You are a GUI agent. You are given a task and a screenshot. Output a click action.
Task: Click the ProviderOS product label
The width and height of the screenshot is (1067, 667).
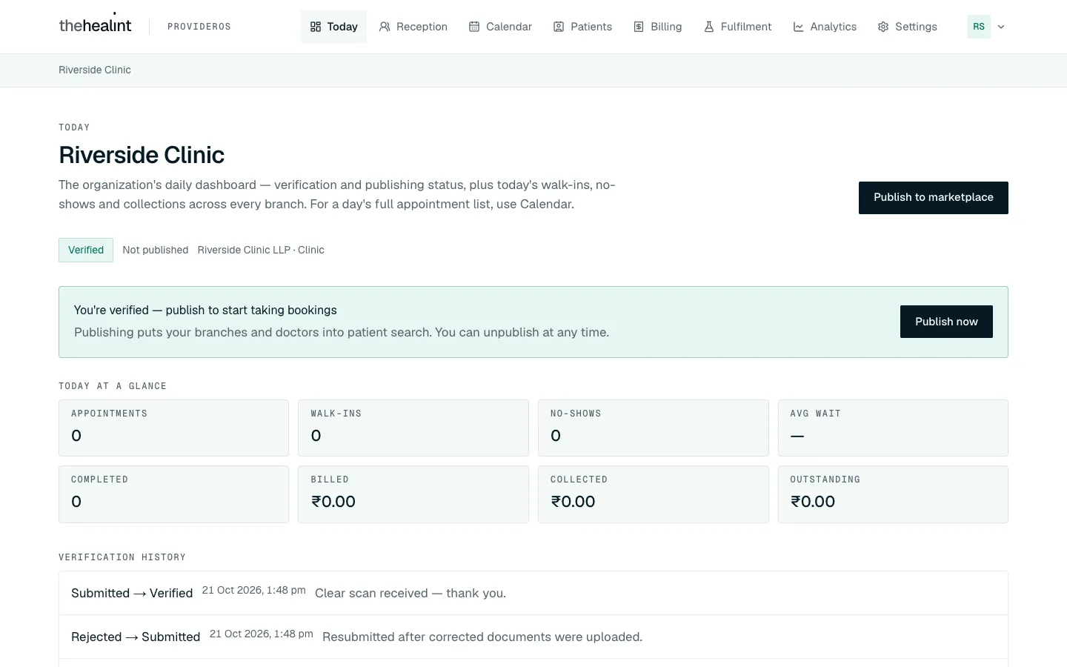pos(199,27)
